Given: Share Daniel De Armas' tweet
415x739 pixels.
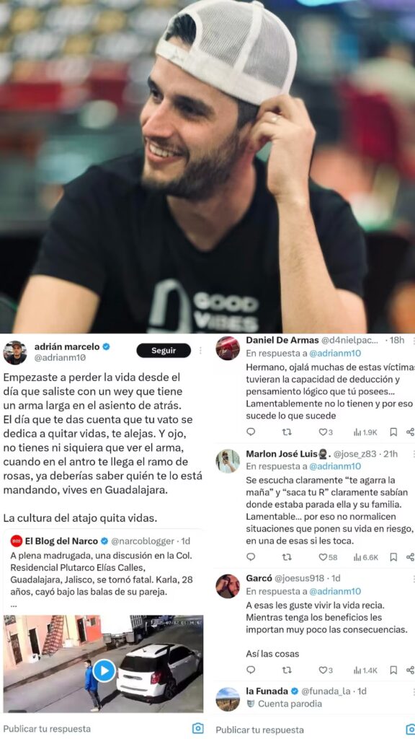Looking at the screenshot, I should coord(410,432).
